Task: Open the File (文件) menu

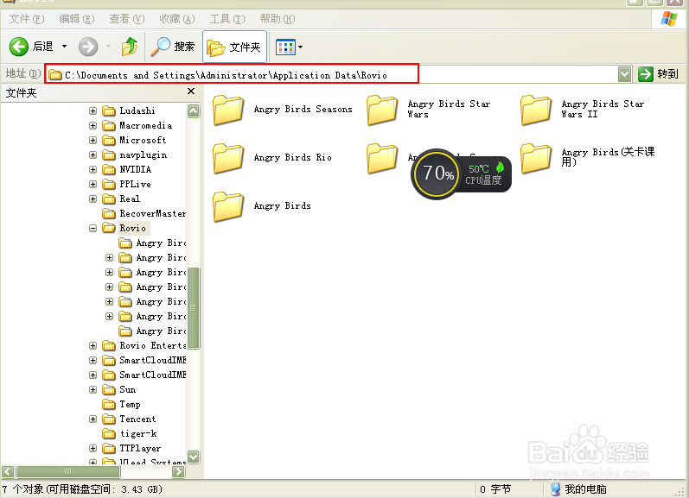Action: 26,19
